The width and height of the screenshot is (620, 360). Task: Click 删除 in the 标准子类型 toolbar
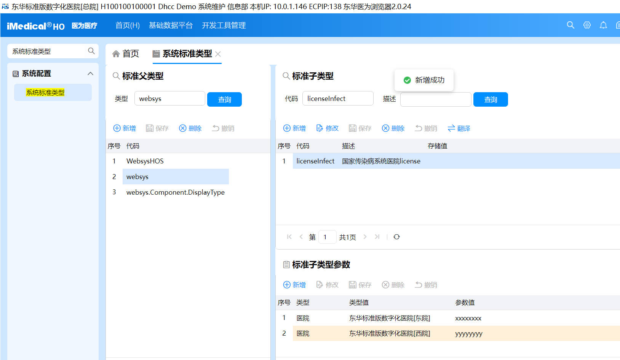(393, 128)
